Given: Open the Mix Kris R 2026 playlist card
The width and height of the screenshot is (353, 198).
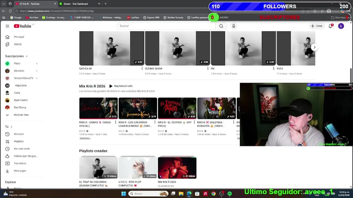Looking at the screenshot, I should coord(177,167).
